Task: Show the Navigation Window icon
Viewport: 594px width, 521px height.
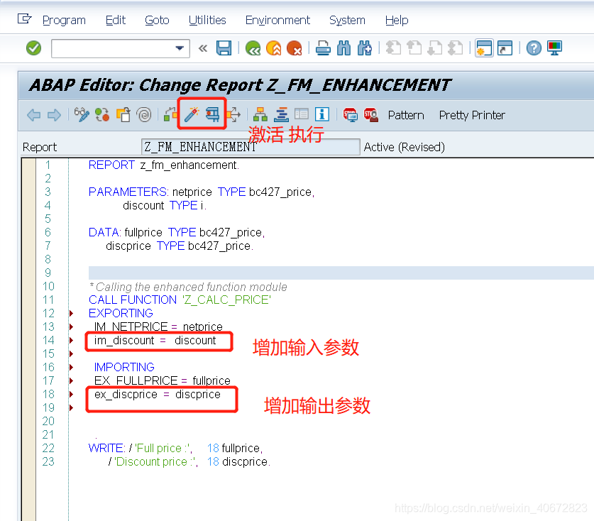Action: (281, 114)
